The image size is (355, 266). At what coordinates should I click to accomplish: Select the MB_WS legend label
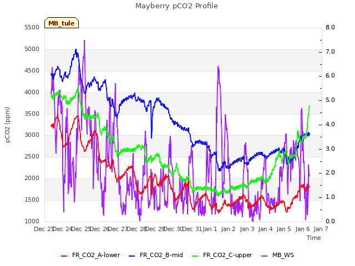pyautogui.click(x=283, y=255)
